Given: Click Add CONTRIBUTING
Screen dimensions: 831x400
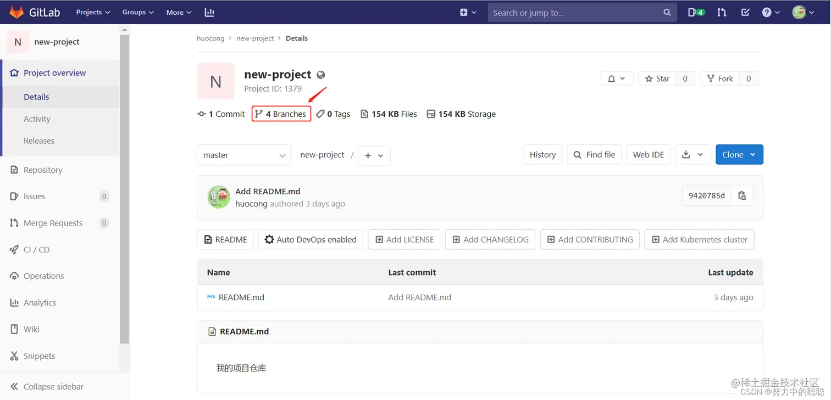Looking at the screenshot, I should pos(590,239).
